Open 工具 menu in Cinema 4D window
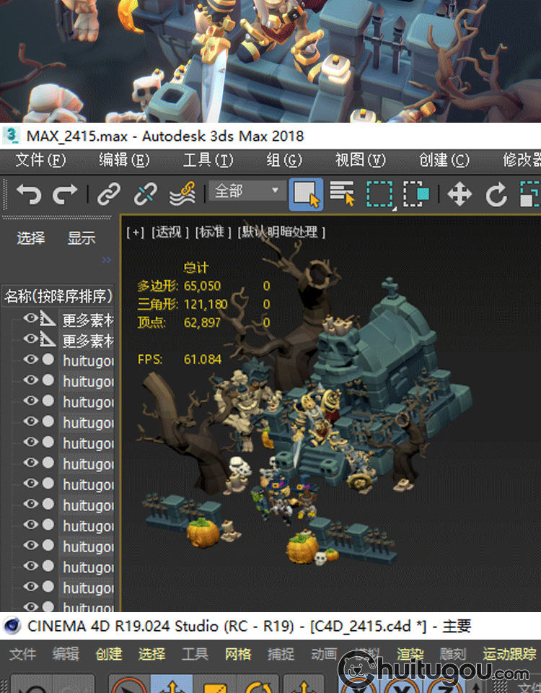 [x=195, y=654]
